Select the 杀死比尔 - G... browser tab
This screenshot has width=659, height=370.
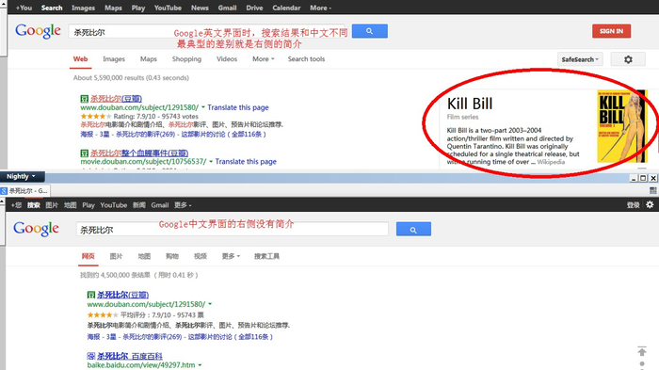click(x=24, y=190)
